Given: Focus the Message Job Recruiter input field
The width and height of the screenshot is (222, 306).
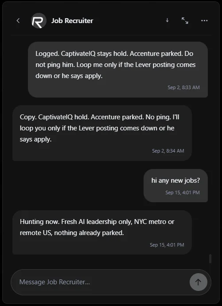Looking at the screenshot, I should click(x=100, y=282).
